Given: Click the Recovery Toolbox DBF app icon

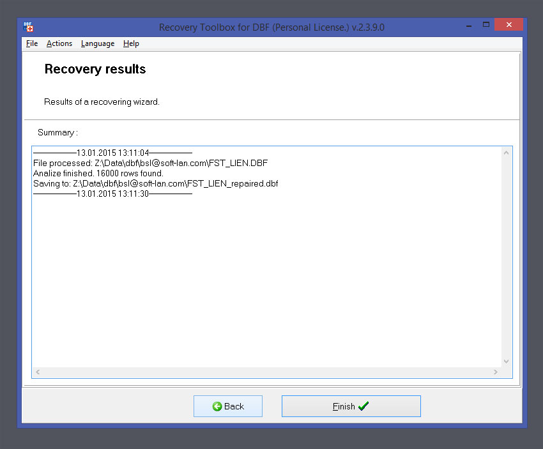Looking at the screenshot, I should 28,27.
